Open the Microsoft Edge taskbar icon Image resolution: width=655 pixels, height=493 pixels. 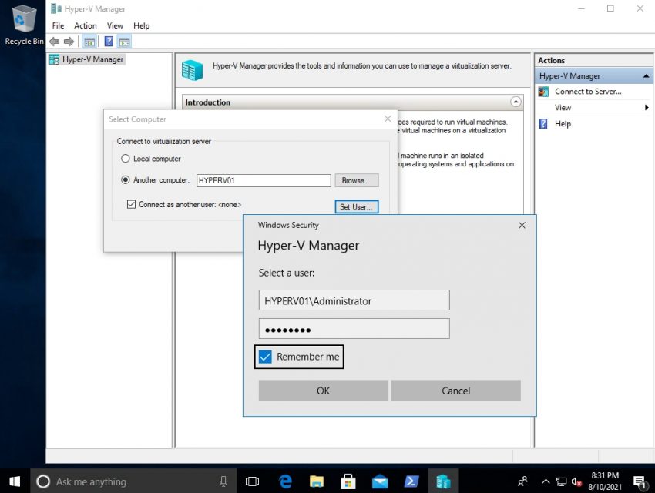[285, 481]
